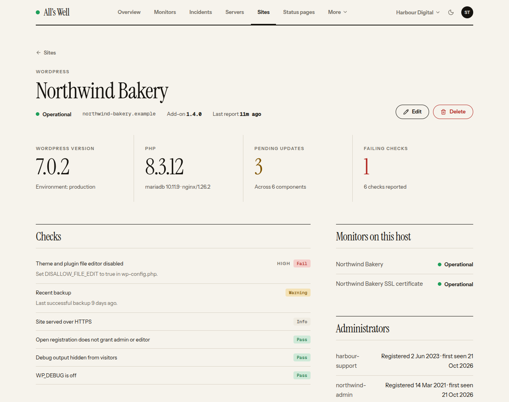This screenshot has width=509, height=402.
Task: Open the Servers tab
Action: 235,12
